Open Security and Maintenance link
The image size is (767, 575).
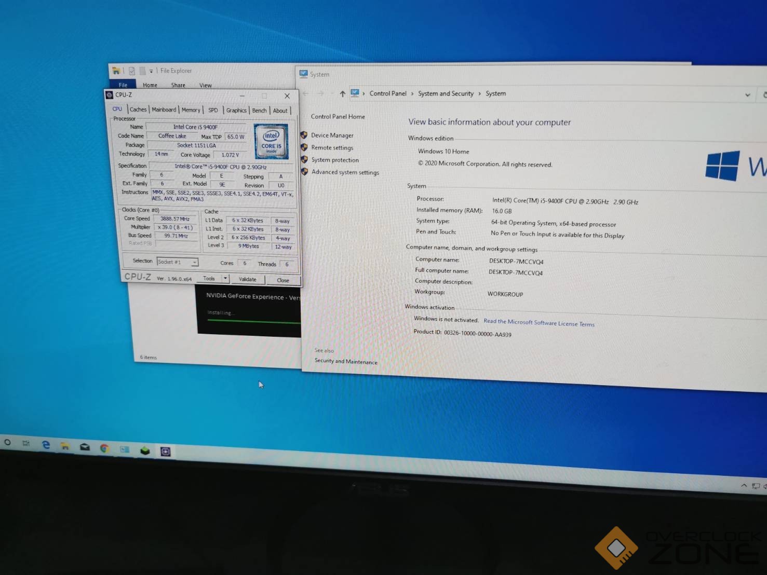[x=346, y=361]
